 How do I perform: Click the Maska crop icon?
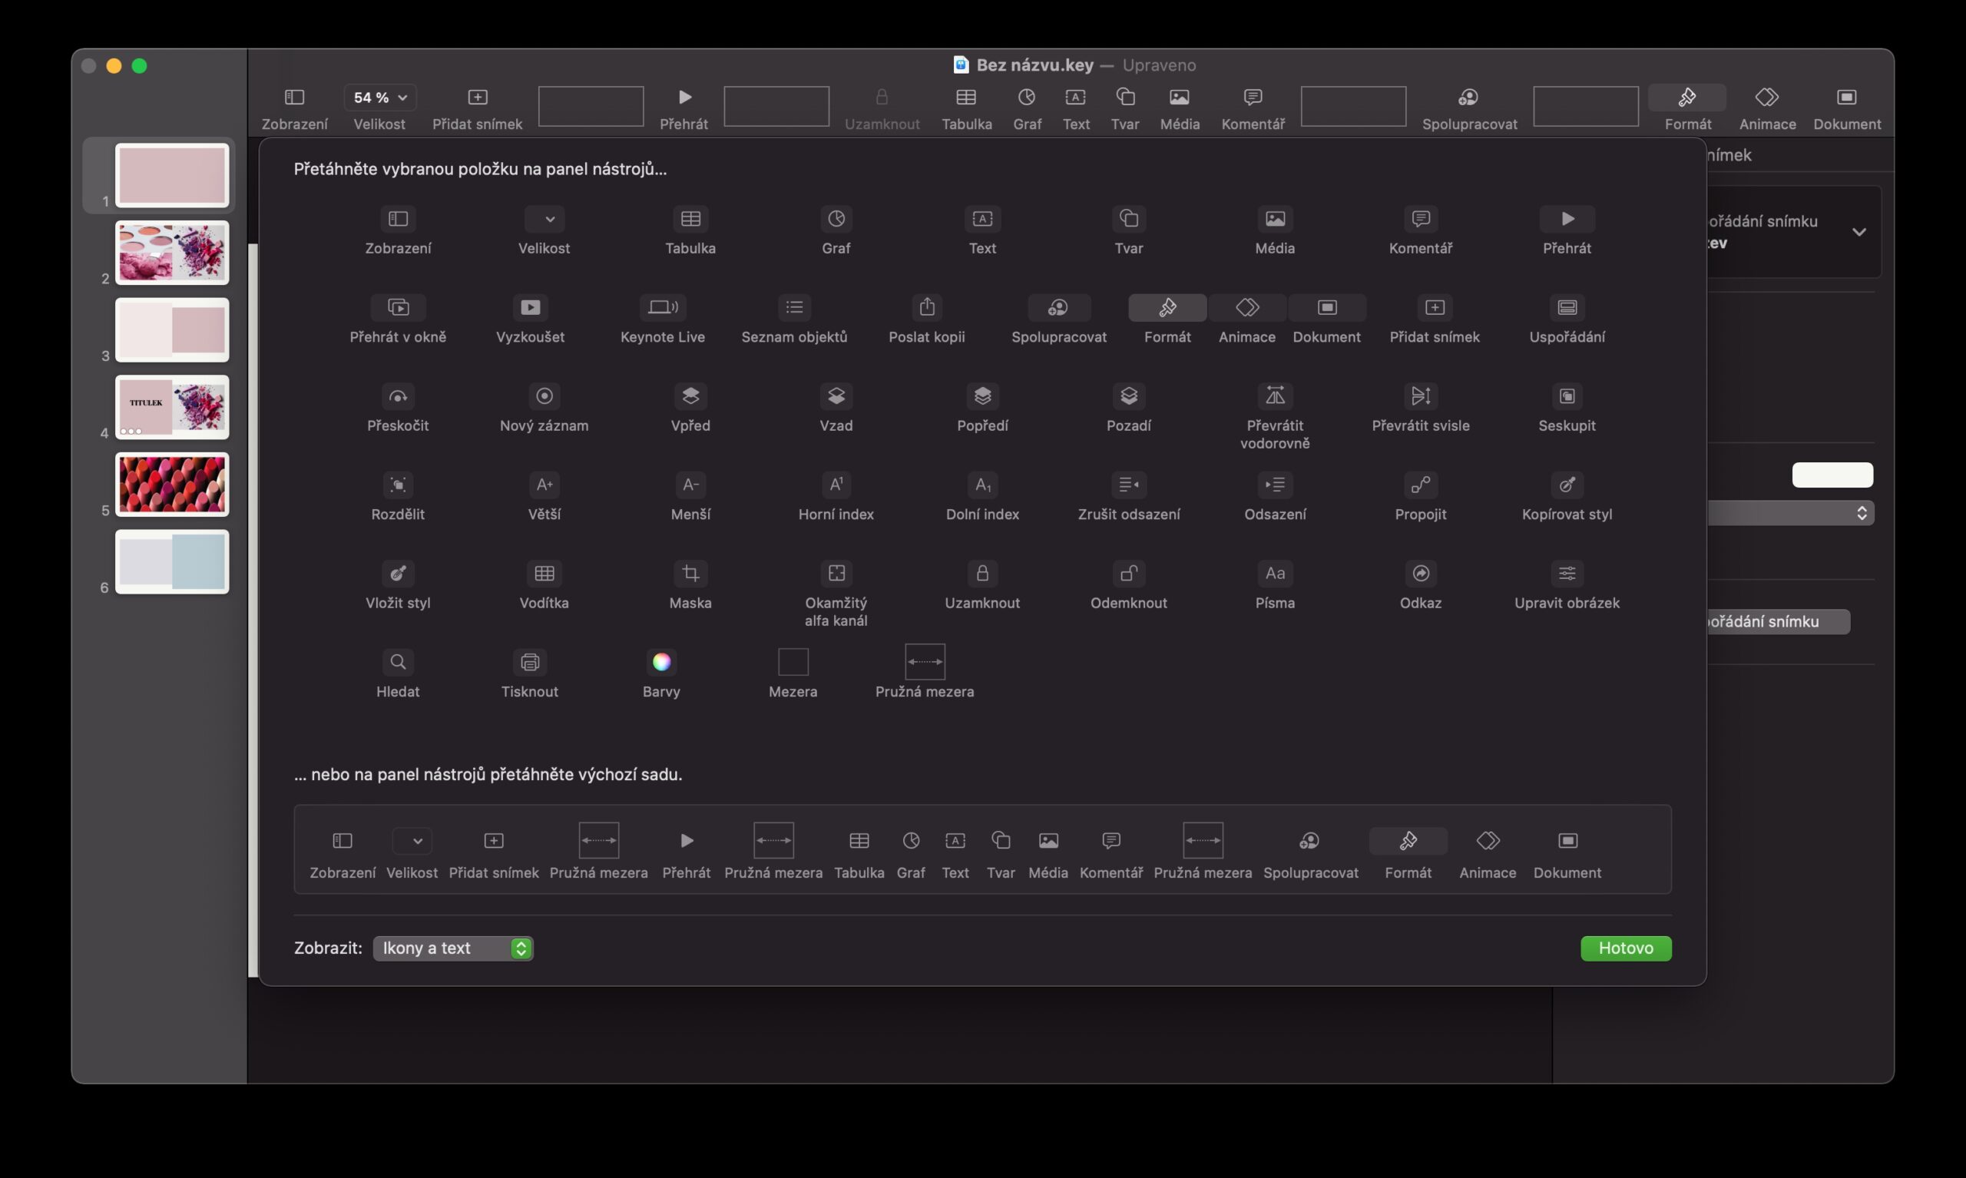(690, 573)
